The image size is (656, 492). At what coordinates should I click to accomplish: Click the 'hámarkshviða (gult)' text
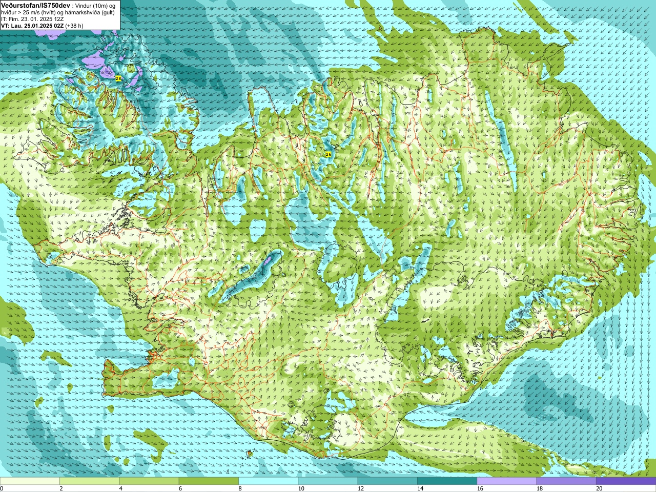tap(89, 12)
